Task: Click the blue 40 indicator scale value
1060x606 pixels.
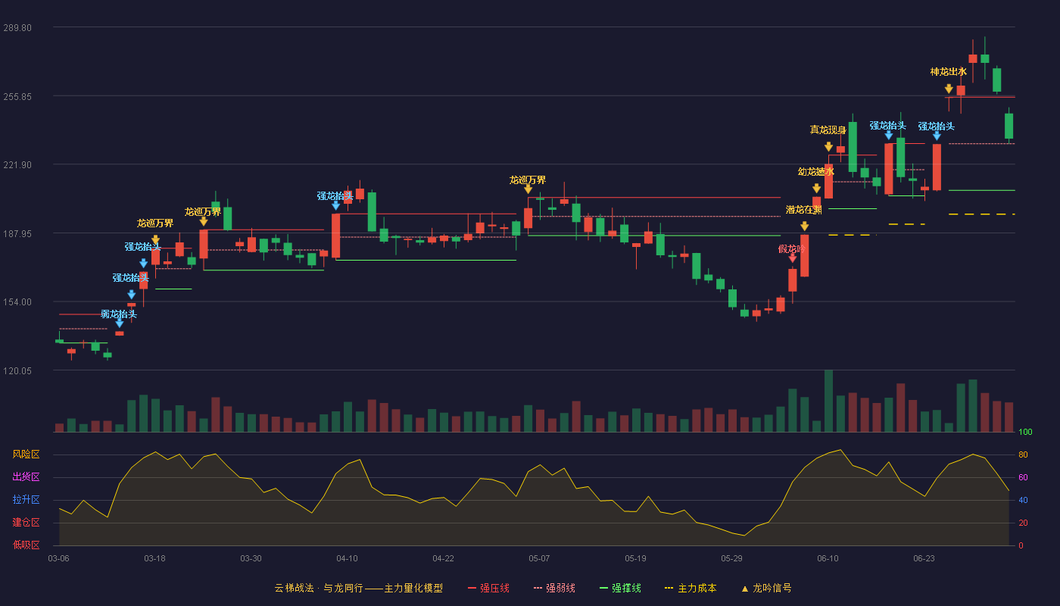Action: [1023, 500]
